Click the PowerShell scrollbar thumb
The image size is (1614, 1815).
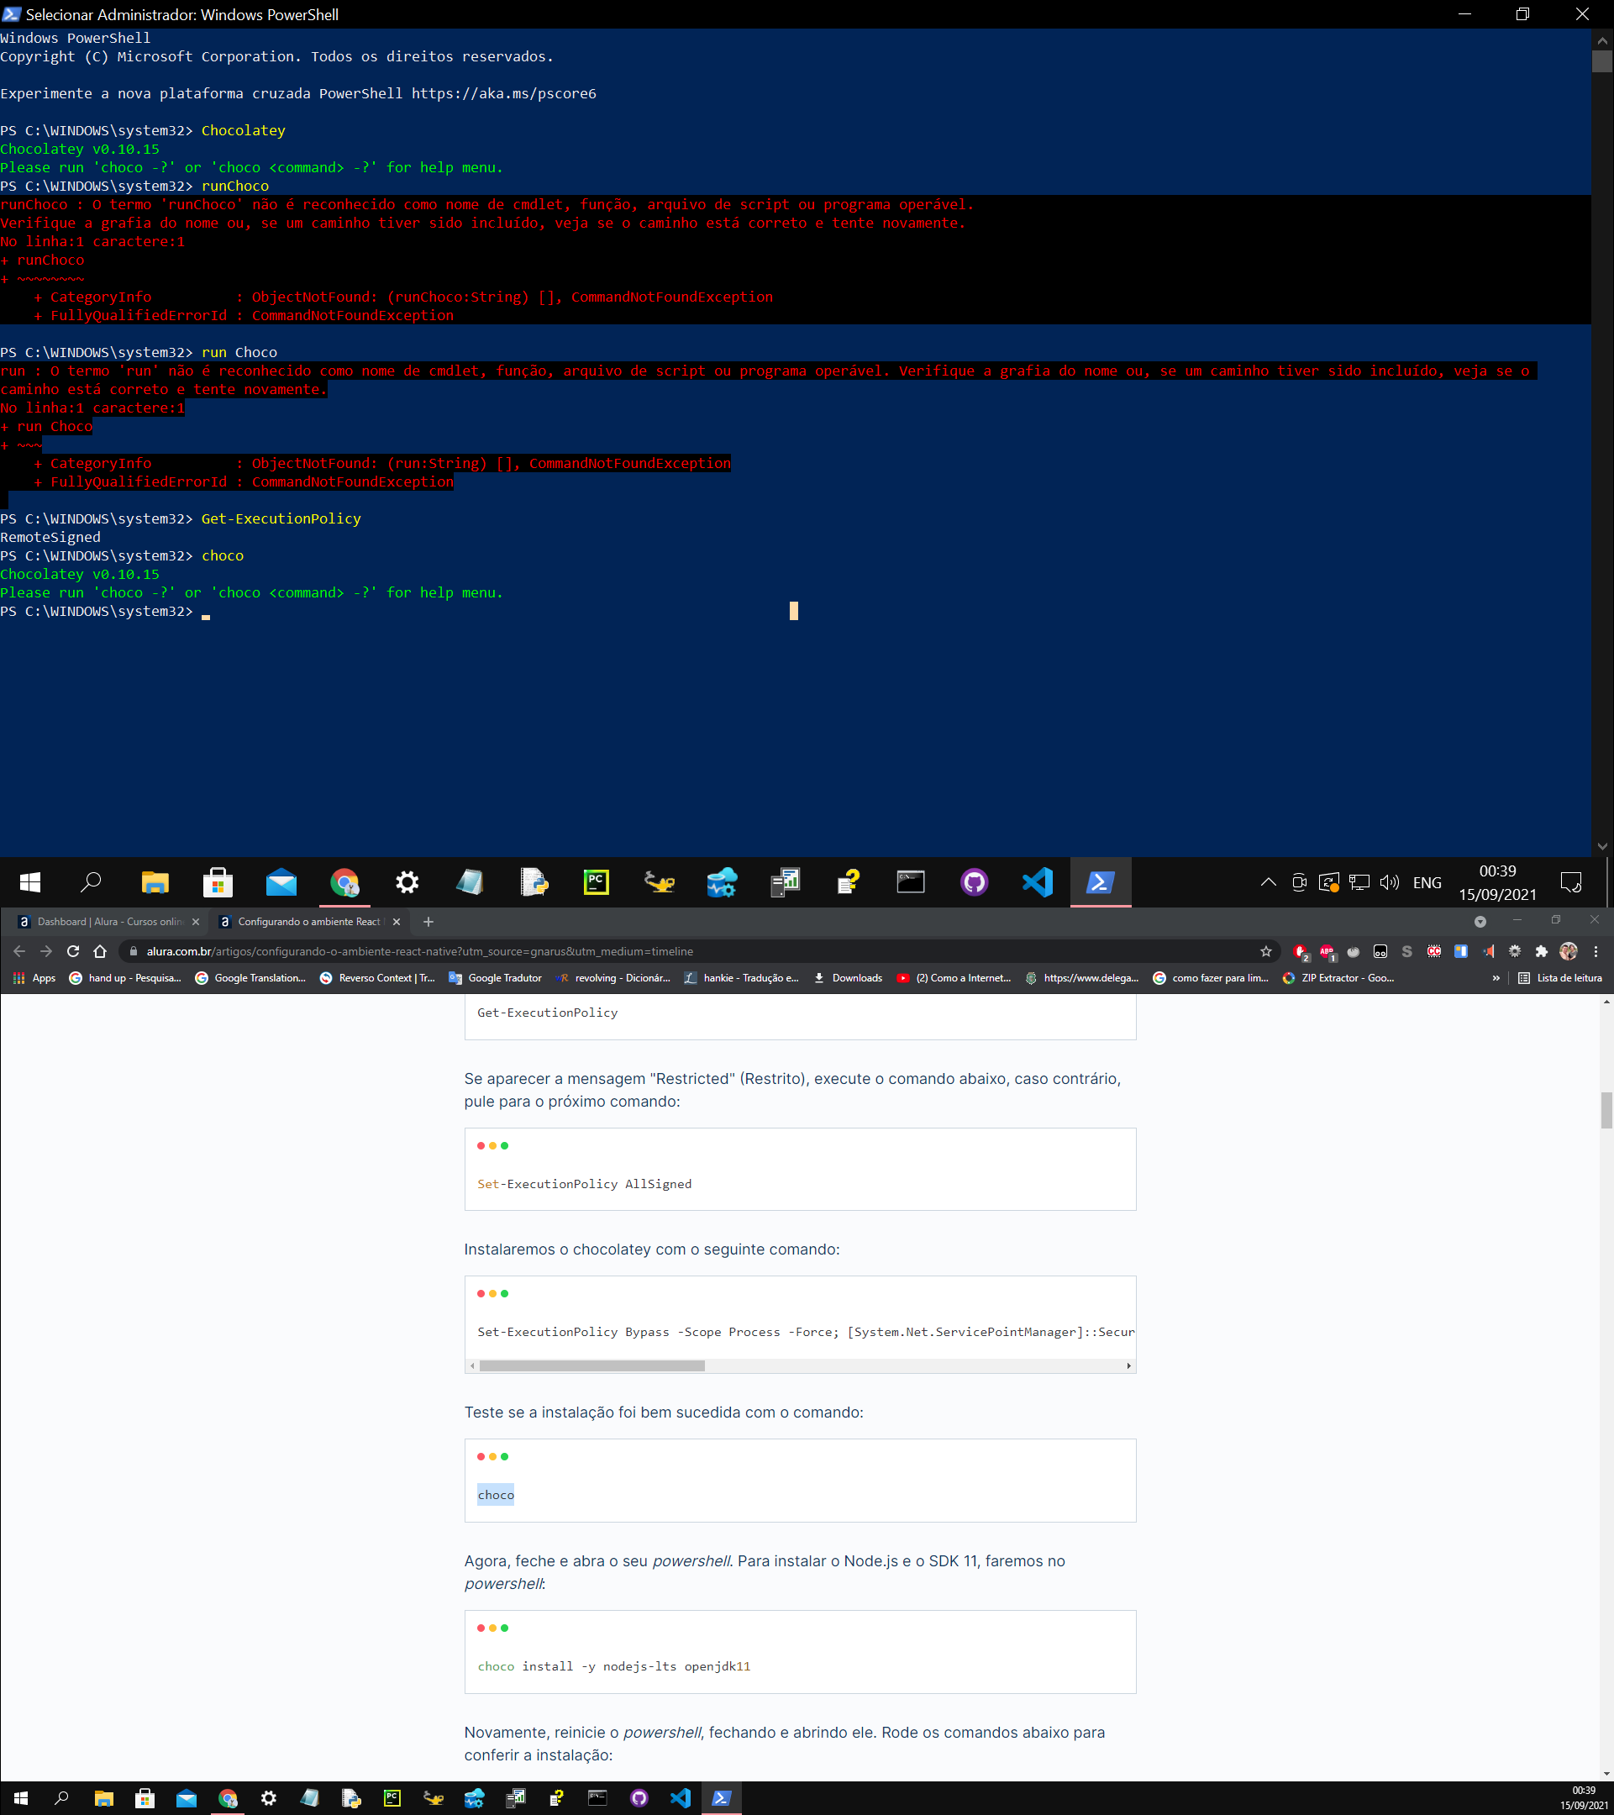[1601, 61]
